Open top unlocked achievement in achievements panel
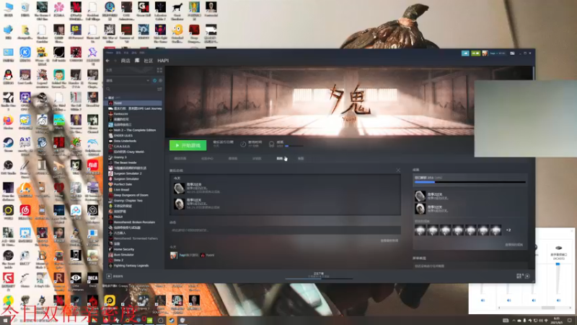Image resolution: width=577 pixels, height=325 pixels. (x=420, y=196)
